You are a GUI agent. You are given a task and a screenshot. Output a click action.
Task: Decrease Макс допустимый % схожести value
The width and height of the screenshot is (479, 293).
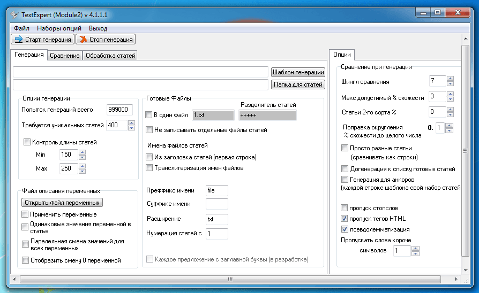[450, 99]
